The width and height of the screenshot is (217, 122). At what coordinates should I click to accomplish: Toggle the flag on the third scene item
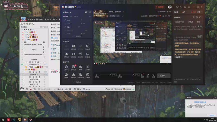[79, 27]
